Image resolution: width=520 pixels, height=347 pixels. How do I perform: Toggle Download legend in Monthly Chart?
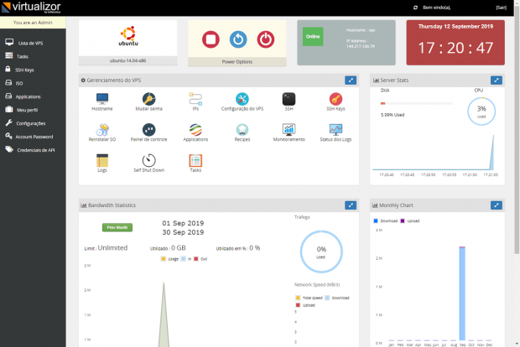point(385,220)
